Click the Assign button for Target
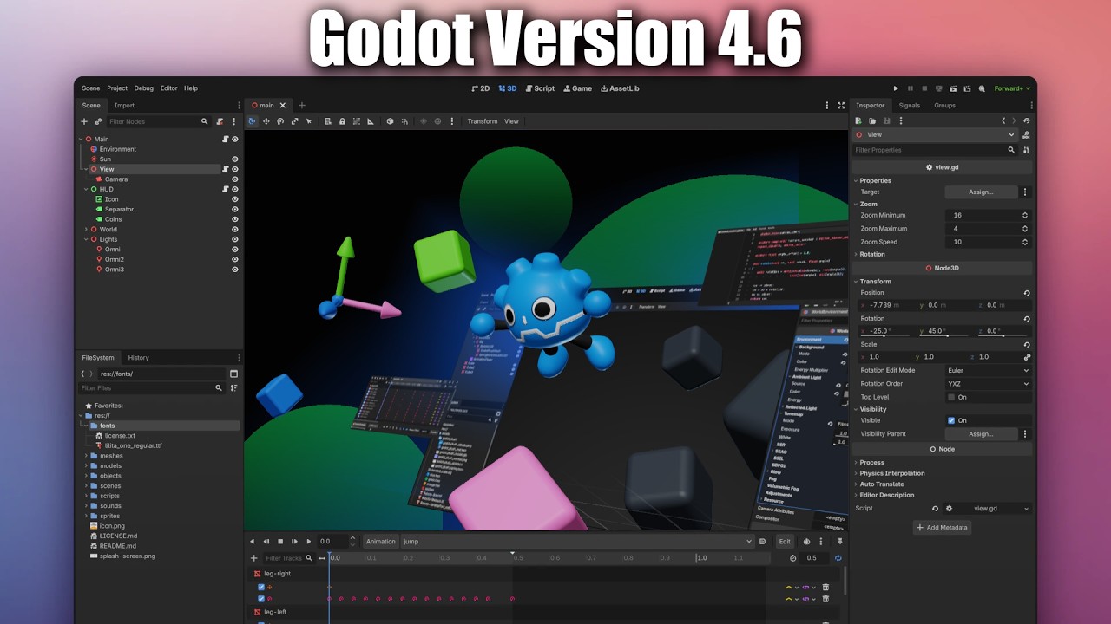Viewport: 1111px width, 624px height. (x=981, y=192)
